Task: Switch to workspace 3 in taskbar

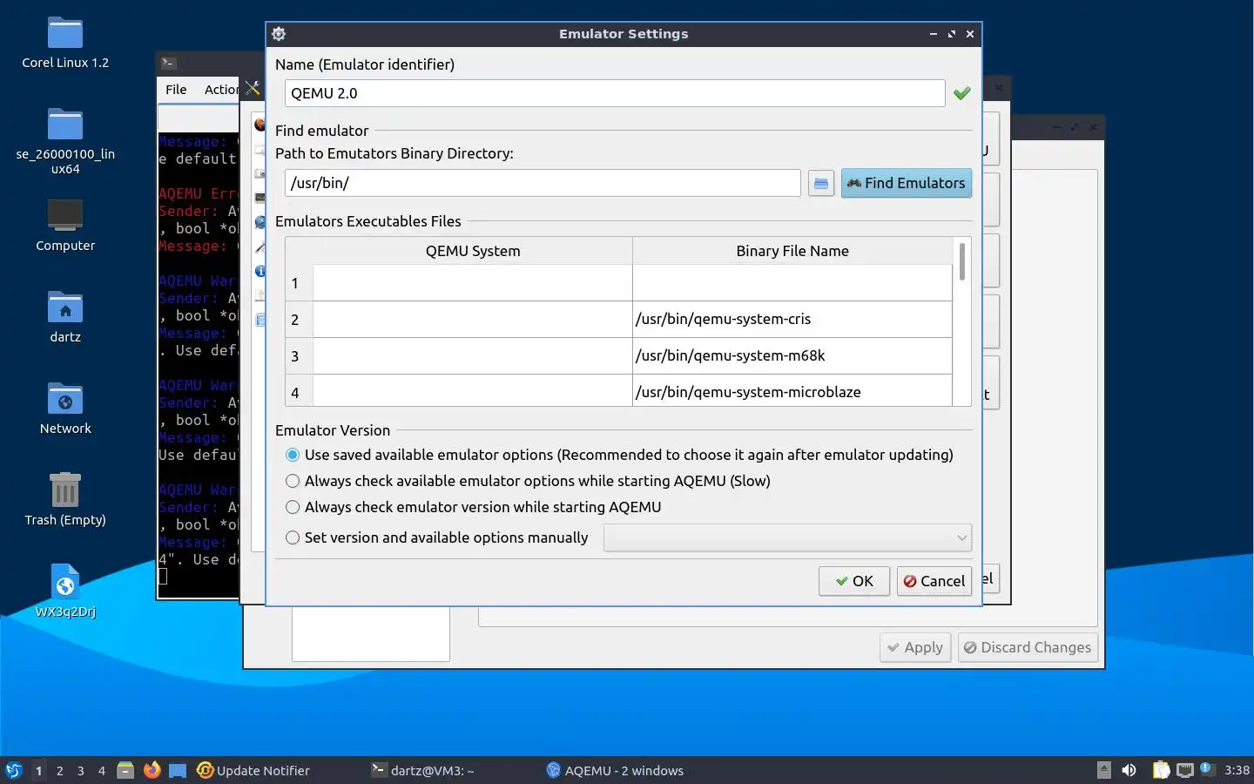Action: 81,771
